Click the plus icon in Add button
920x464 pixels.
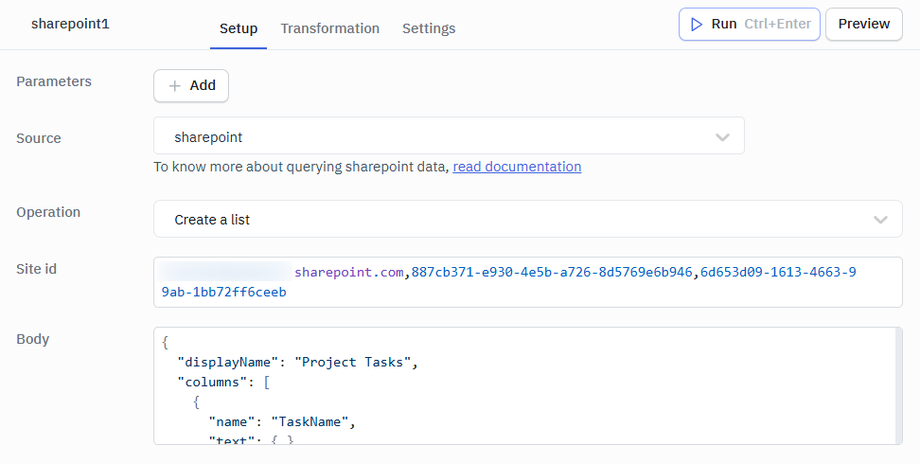click(x=174, y=86)
